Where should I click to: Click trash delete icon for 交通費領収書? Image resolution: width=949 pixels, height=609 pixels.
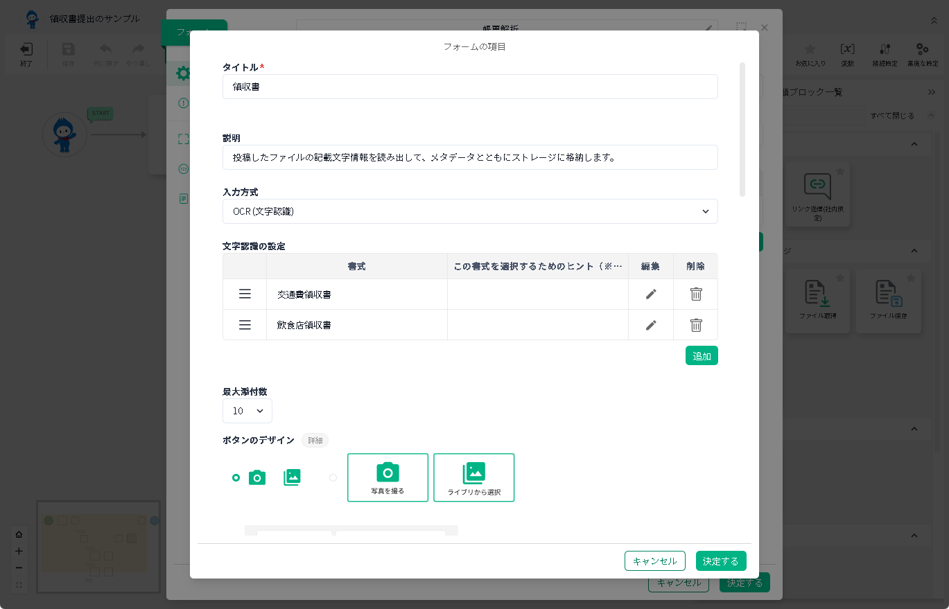point(696,294)
